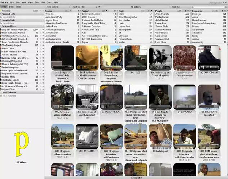228x179 pixels.
Task: Open the Item menu
Action: coord(24,3)
